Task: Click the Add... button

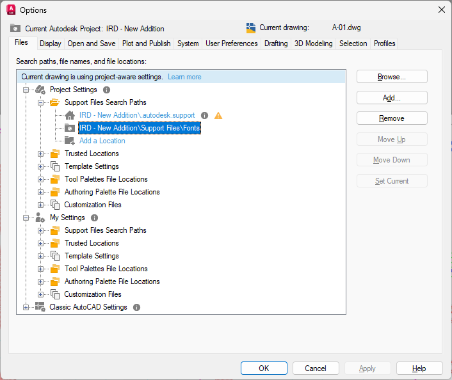Action: [x=392, y=98]
